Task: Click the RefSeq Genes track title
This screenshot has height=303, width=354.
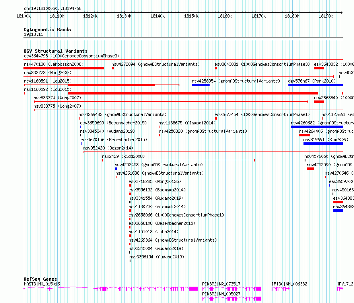Action: click(x=40, y=279)
